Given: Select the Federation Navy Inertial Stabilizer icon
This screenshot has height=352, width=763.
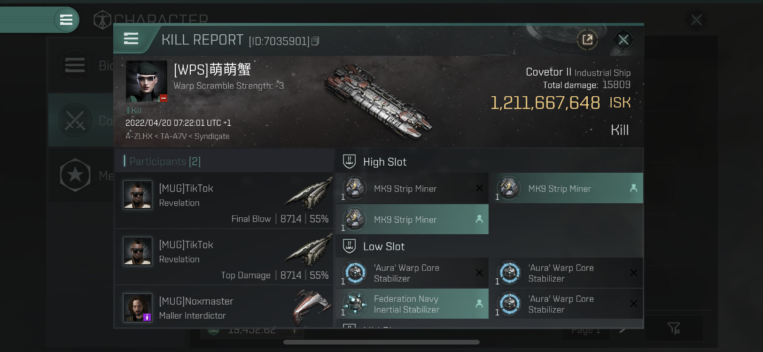Looking at the screenshot, I should pyautogui.click(x=355, y=304).
